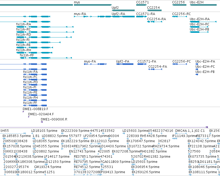Click the fs(1)h-RI transcript label
220x176 pixels.
23,40
